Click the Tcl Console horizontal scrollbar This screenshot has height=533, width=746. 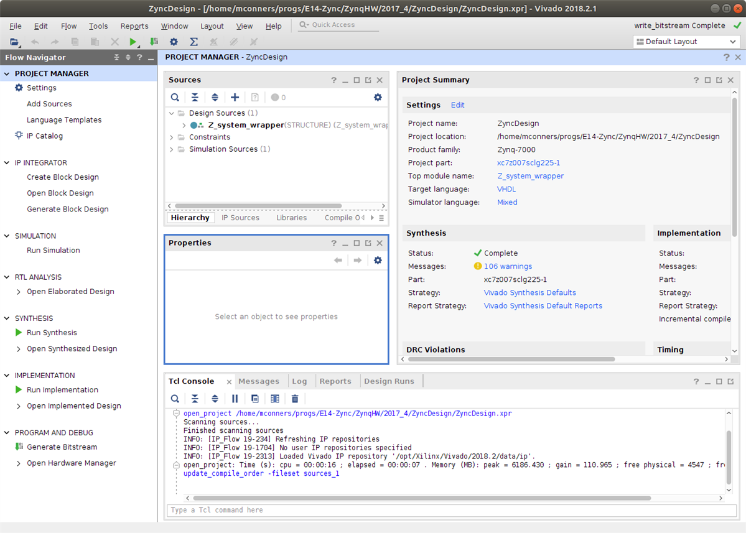(422, 498)
